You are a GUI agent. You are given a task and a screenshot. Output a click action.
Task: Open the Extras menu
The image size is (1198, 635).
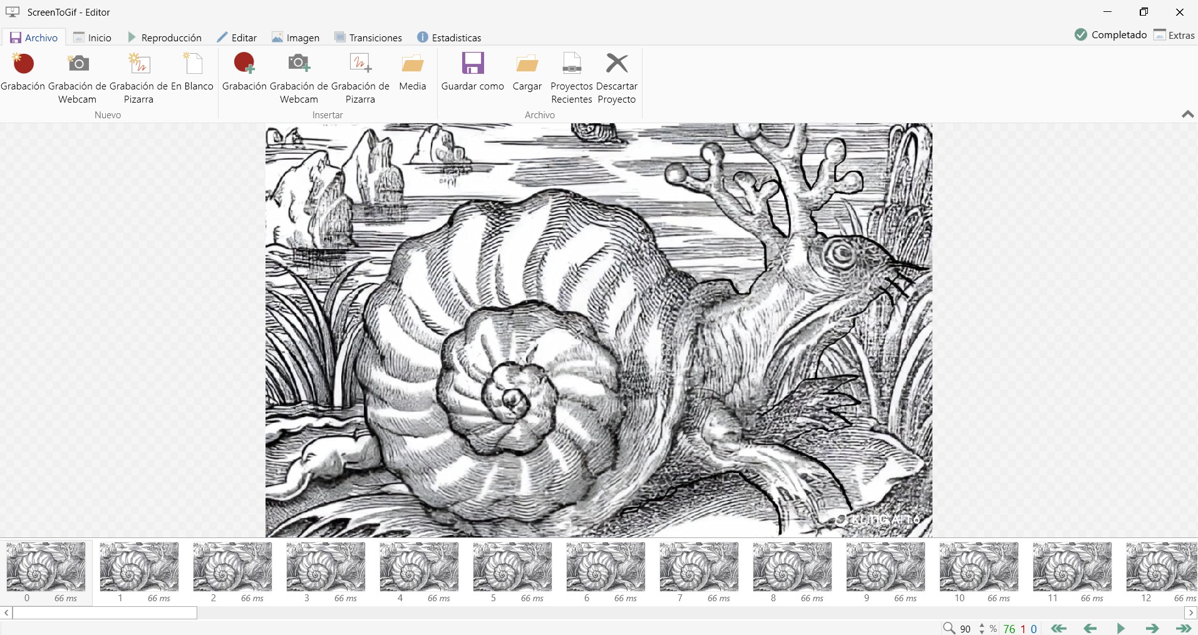click(1174, 35)
